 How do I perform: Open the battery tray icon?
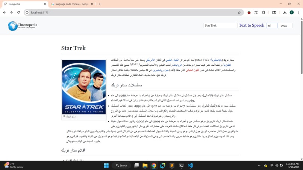click(281, 165)
